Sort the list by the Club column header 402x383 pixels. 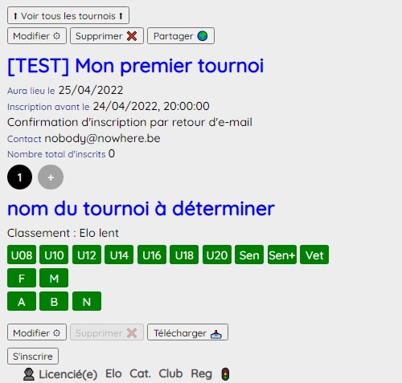click(x=170, y=374)
